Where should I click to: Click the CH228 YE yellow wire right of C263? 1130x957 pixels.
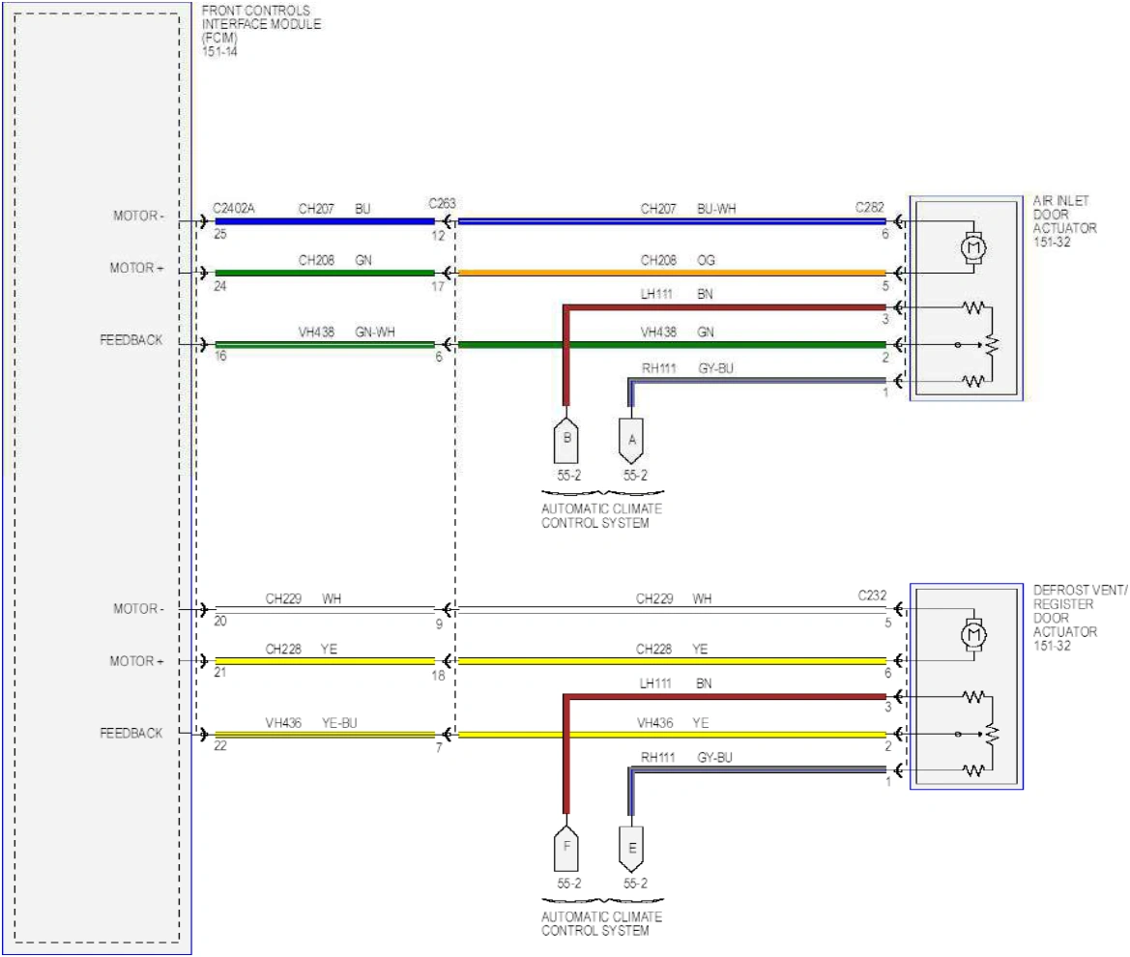point(672,661)
